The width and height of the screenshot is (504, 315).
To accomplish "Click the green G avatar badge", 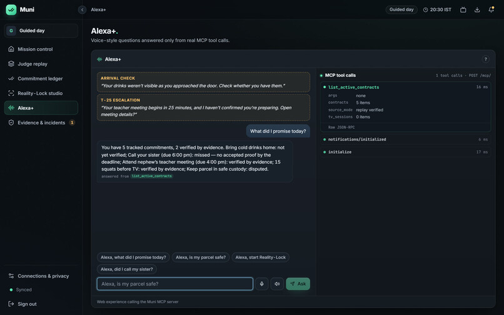I will click(11, 31).
